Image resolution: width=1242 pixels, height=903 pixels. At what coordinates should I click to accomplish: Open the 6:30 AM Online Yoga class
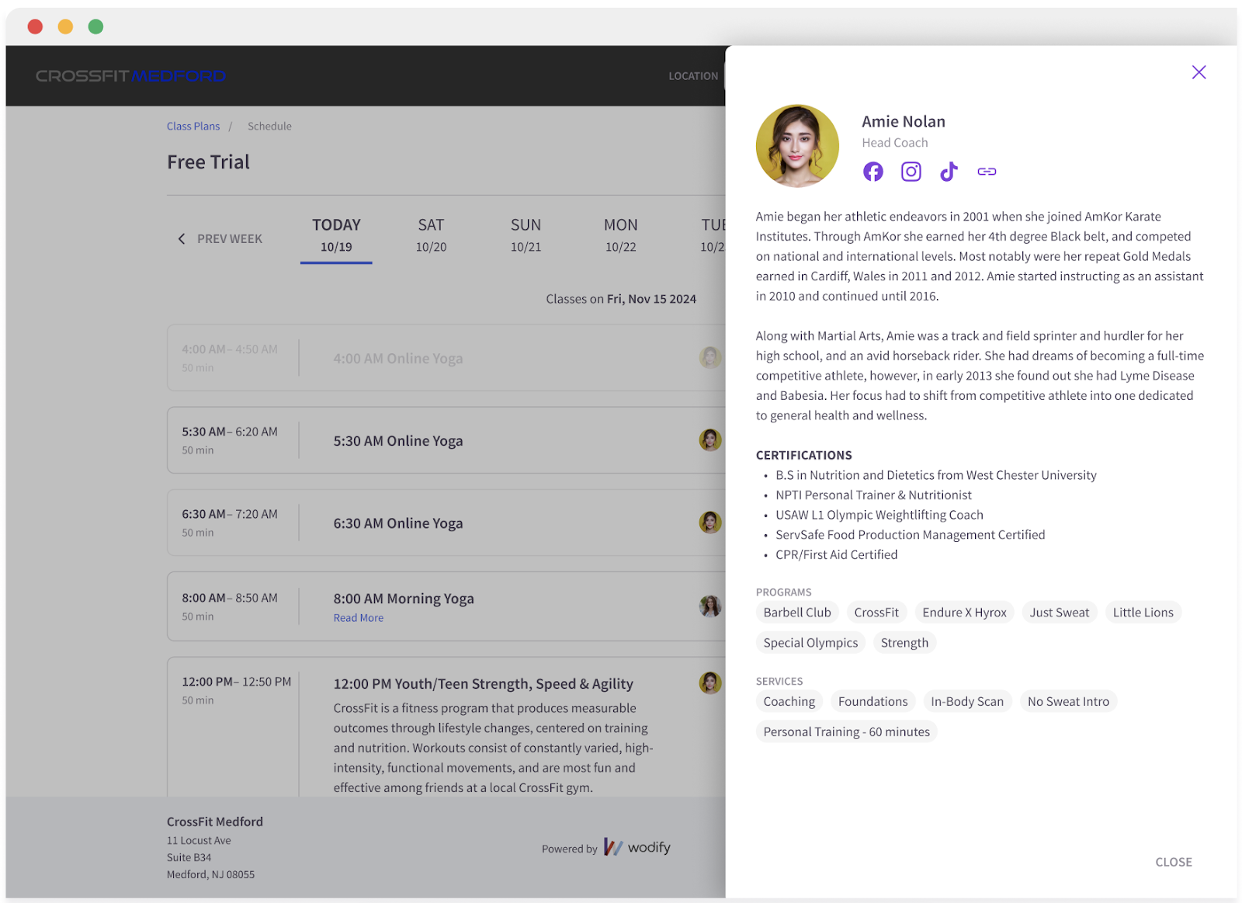tap(397, 523)
